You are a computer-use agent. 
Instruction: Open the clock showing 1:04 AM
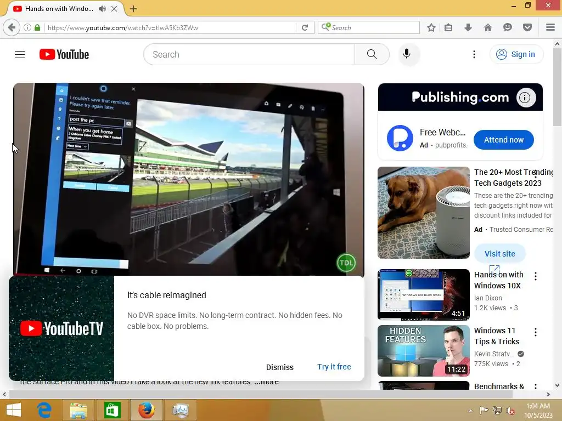538,410
